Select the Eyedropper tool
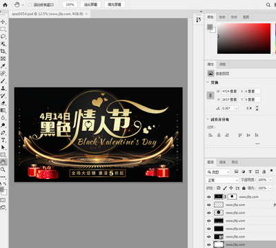Viewport: 276px width, 248px height. click(x=3, y=66)
